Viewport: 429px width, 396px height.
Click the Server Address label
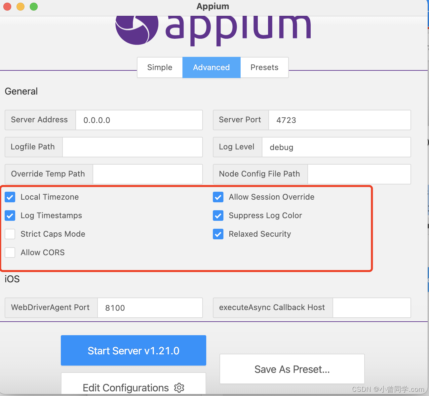(x=39, y=120)
